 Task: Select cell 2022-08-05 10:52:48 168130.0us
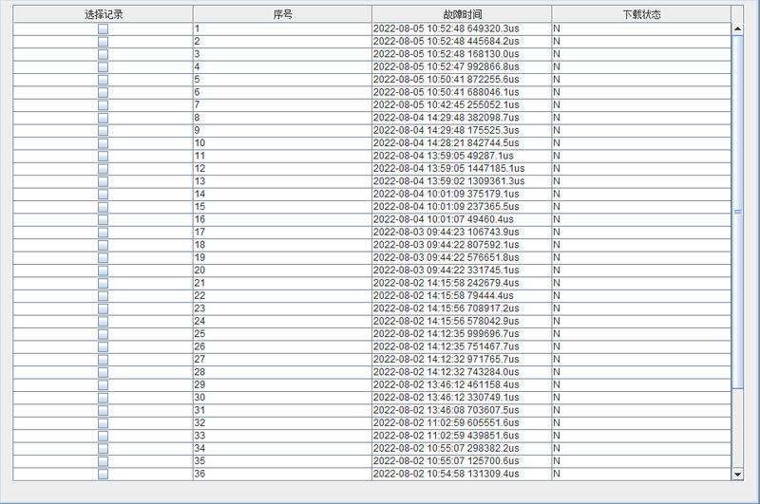point(462,54)
